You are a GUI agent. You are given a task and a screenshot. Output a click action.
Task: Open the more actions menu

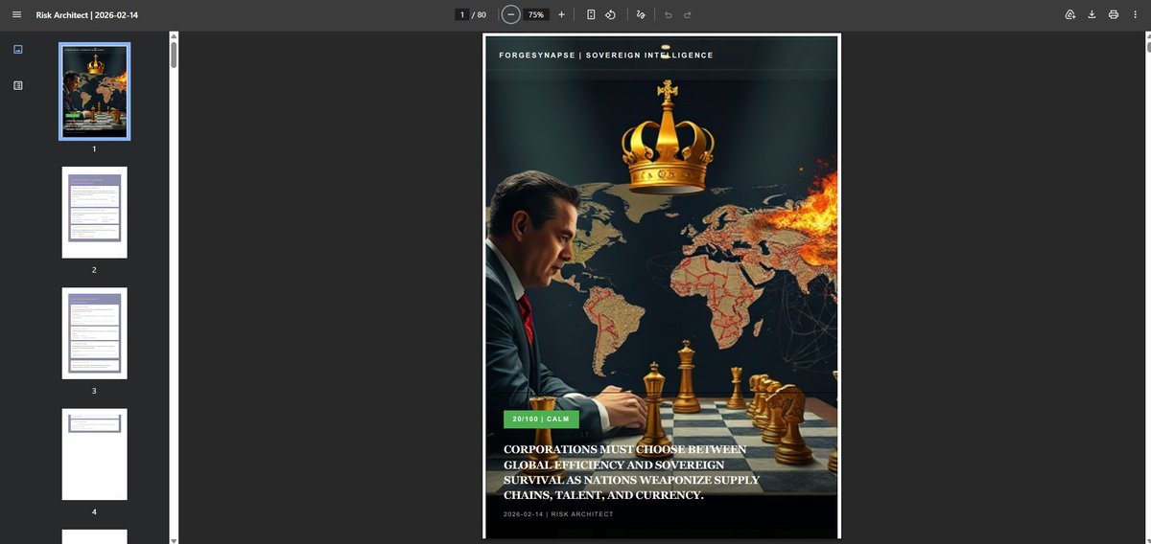(x=1135, y=14)
